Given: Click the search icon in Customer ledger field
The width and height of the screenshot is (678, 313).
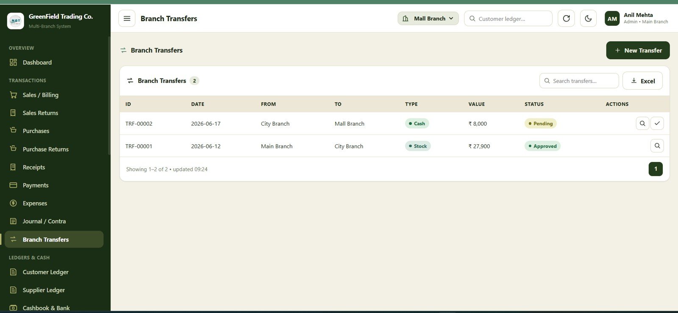Looking at the screenshot, I should (472, 19).
